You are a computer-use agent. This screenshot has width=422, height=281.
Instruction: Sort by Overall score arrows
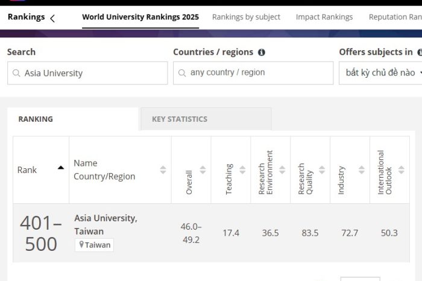pyautogui.click(x=203, y=170)
